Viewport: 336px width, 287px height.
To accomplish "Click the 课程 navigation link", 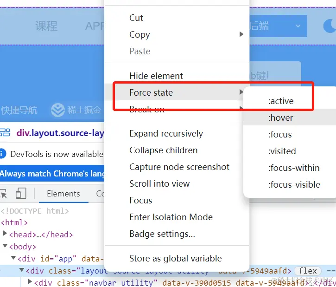I will (x=46, y=26).
